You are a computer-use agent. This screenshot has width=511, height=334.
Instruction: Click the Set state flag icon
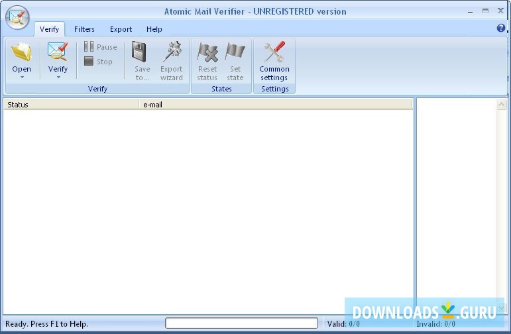tap(235, 52)
